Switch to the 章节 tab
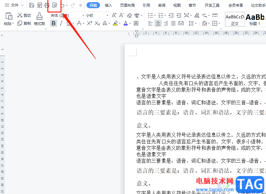 click(192, 5)
